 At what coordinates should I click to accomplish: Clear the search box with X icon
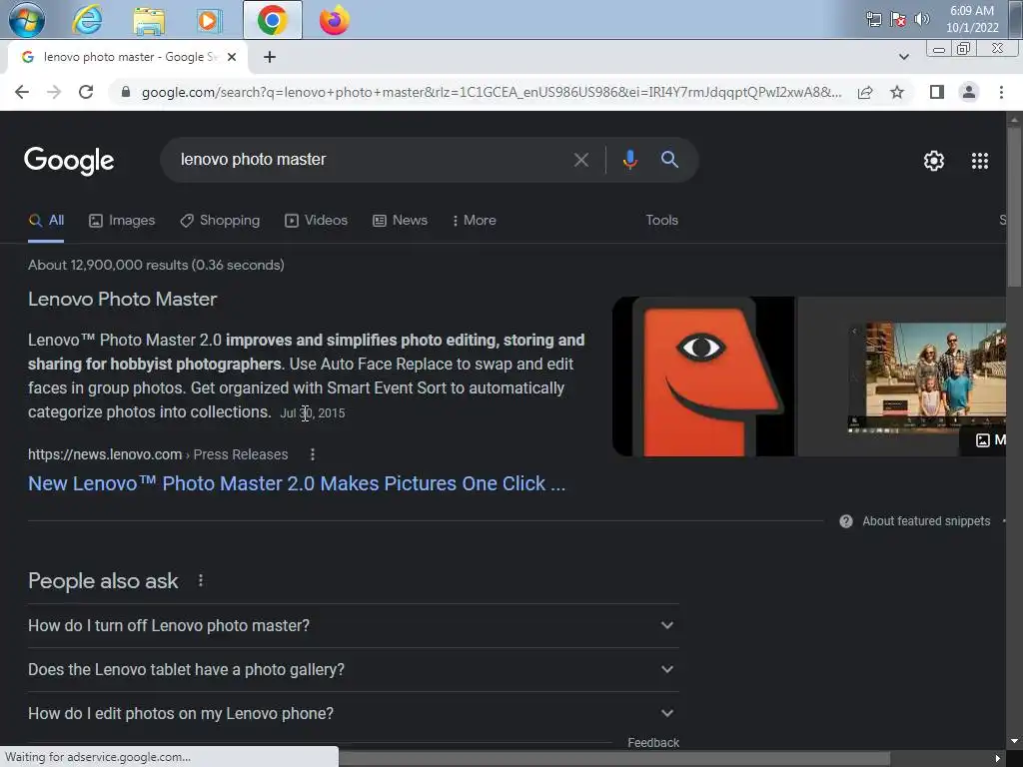(580, 160)
